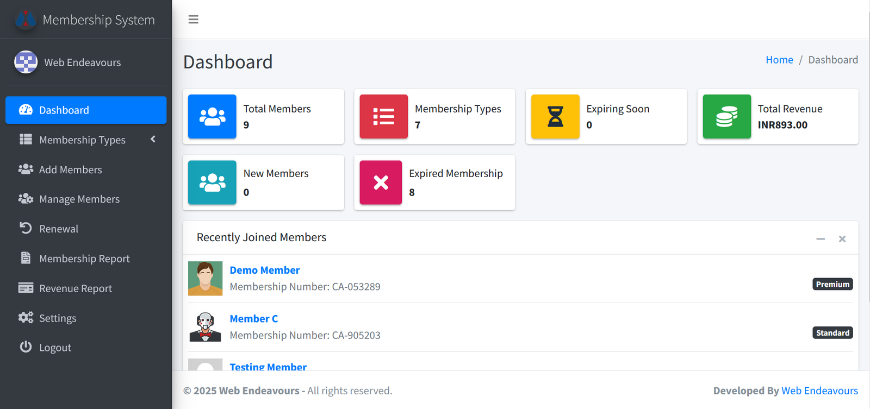Click the Web Endeavours user avatar
Viewport: 870px width, 409px height.
click(26, 62)
